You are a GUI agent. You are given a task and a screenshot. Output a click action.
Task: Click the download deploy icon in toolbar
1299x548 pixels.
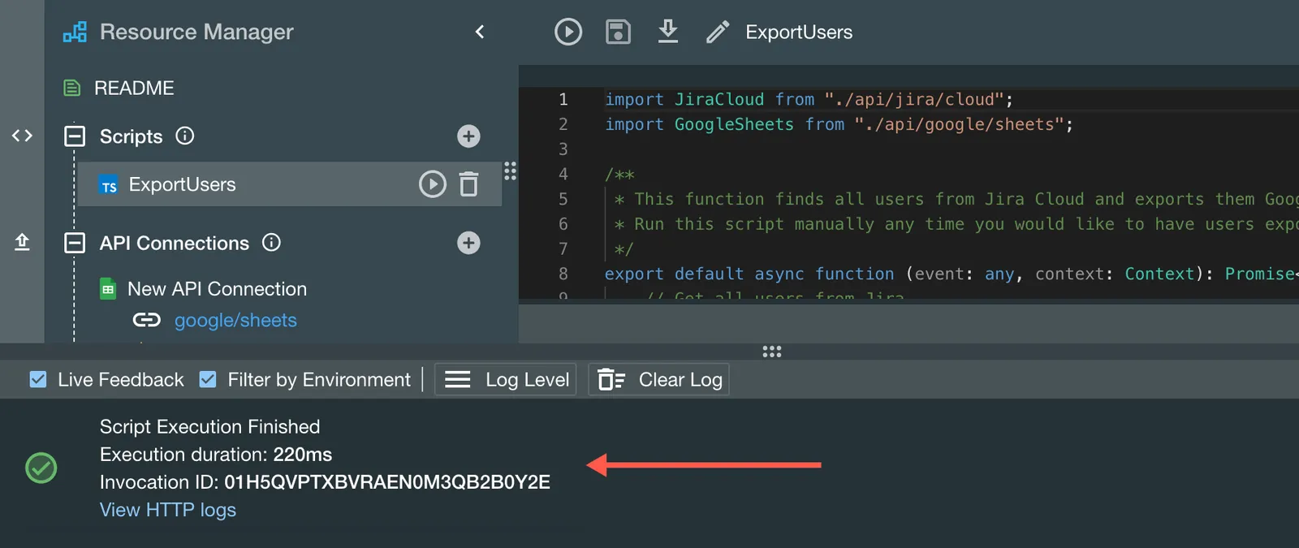coord(668,32)
